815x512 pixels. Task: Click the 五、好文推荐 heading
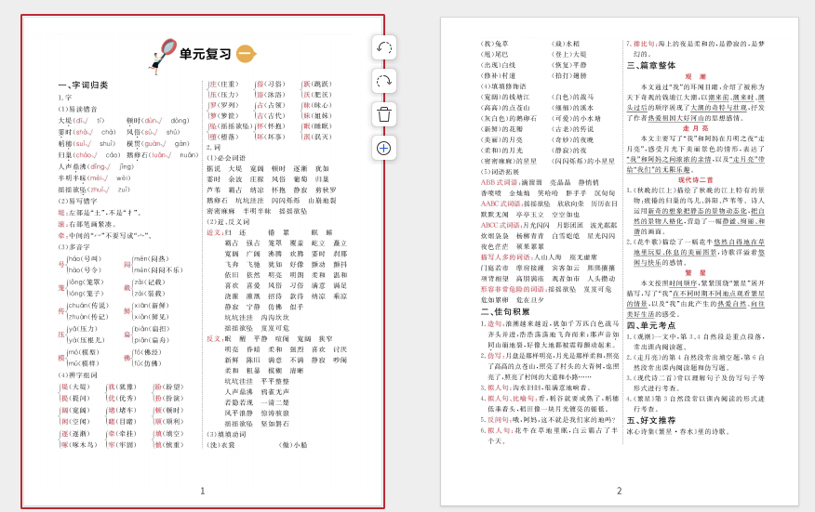(651, 420)
